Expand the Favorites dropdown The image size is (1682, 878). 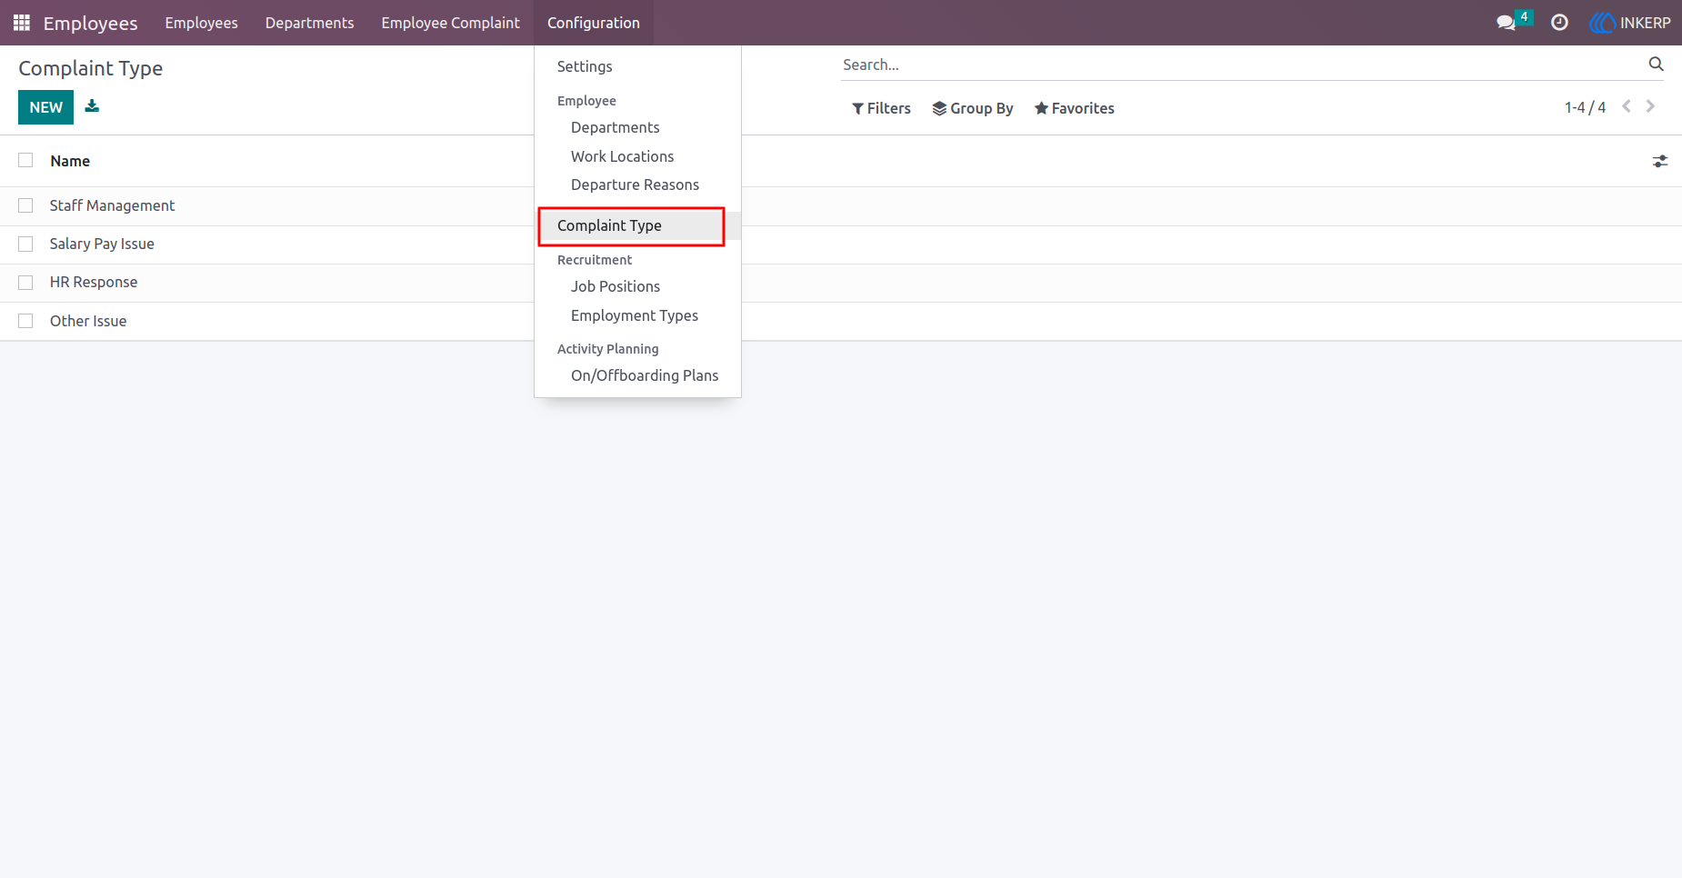(1075, 108)
